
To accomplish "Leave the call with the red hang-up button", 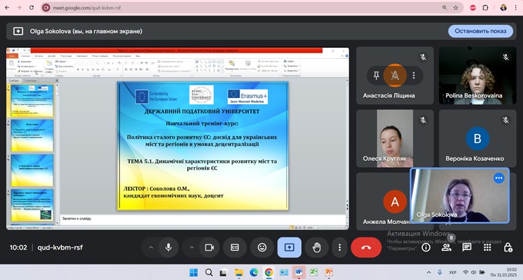I will pyautogui.click(x=366, y=248).
